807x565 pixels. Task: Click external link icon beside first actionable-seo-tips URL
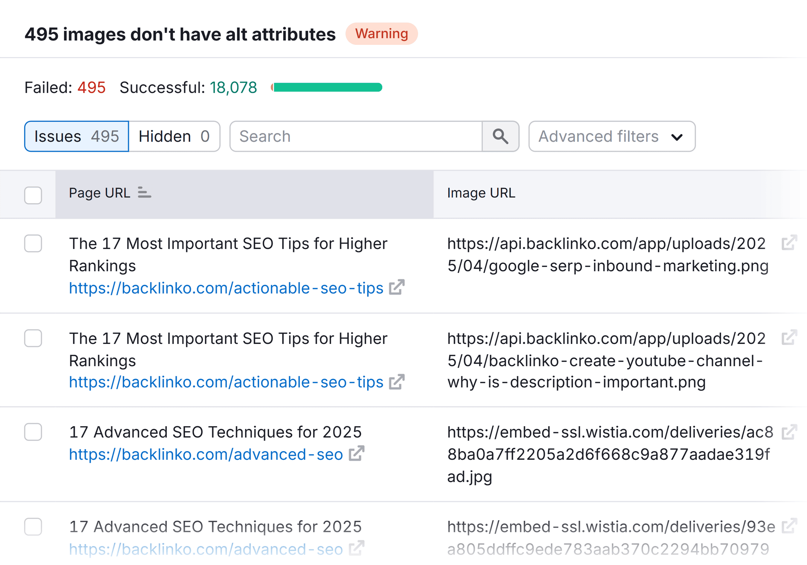click(x=397, y=288)
